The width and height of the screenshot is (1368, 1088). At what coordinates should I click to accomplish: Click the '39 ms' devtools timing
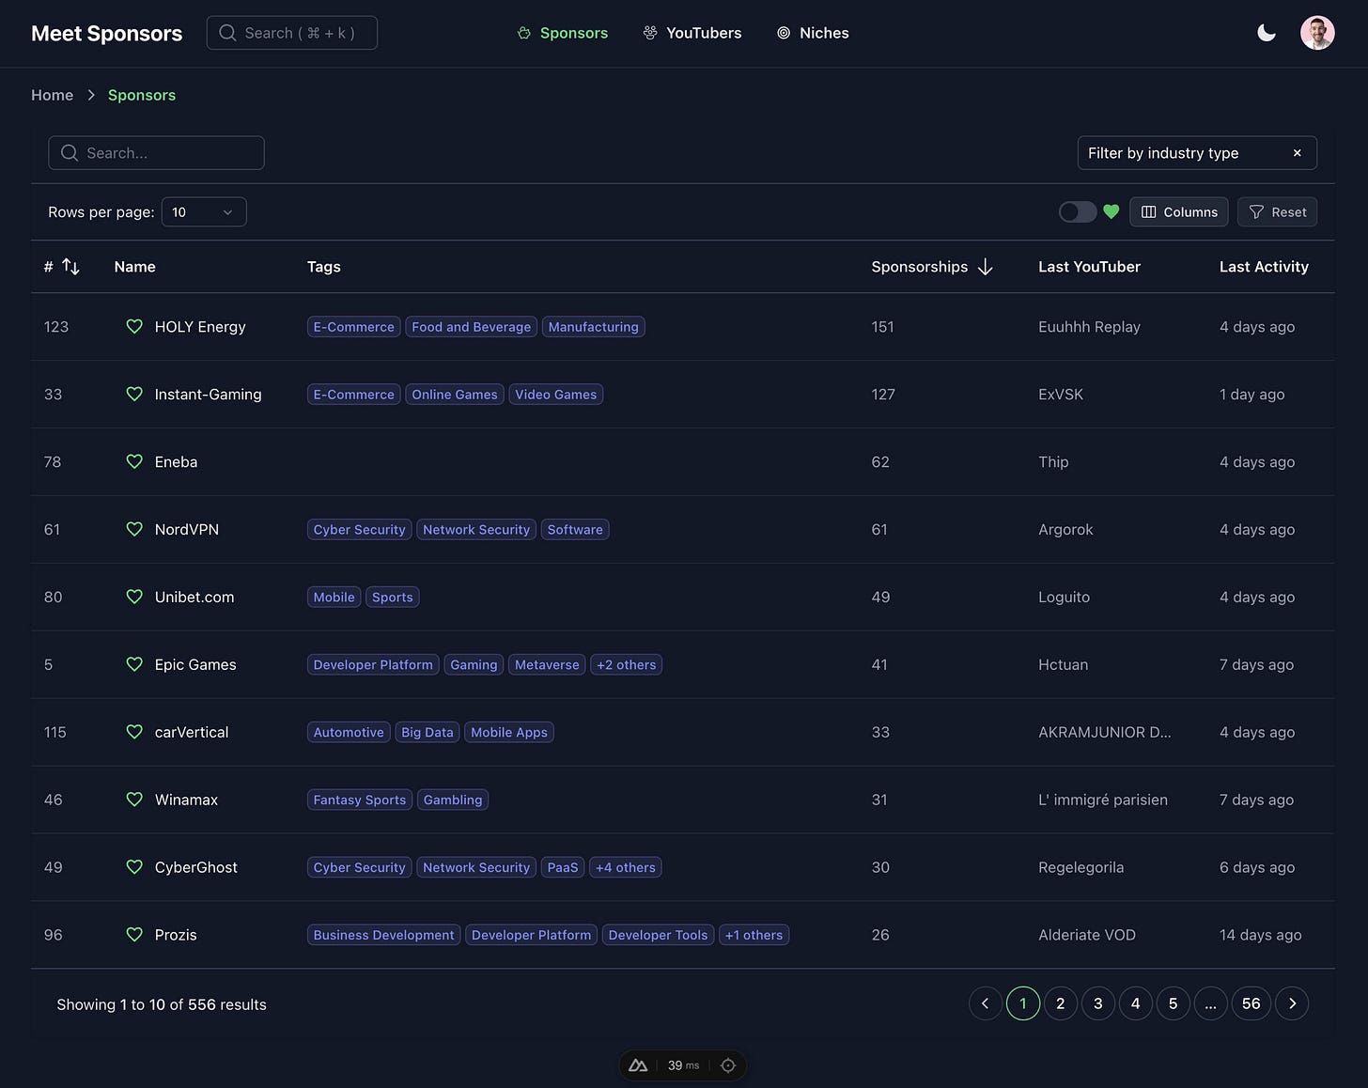[683, 1065]
